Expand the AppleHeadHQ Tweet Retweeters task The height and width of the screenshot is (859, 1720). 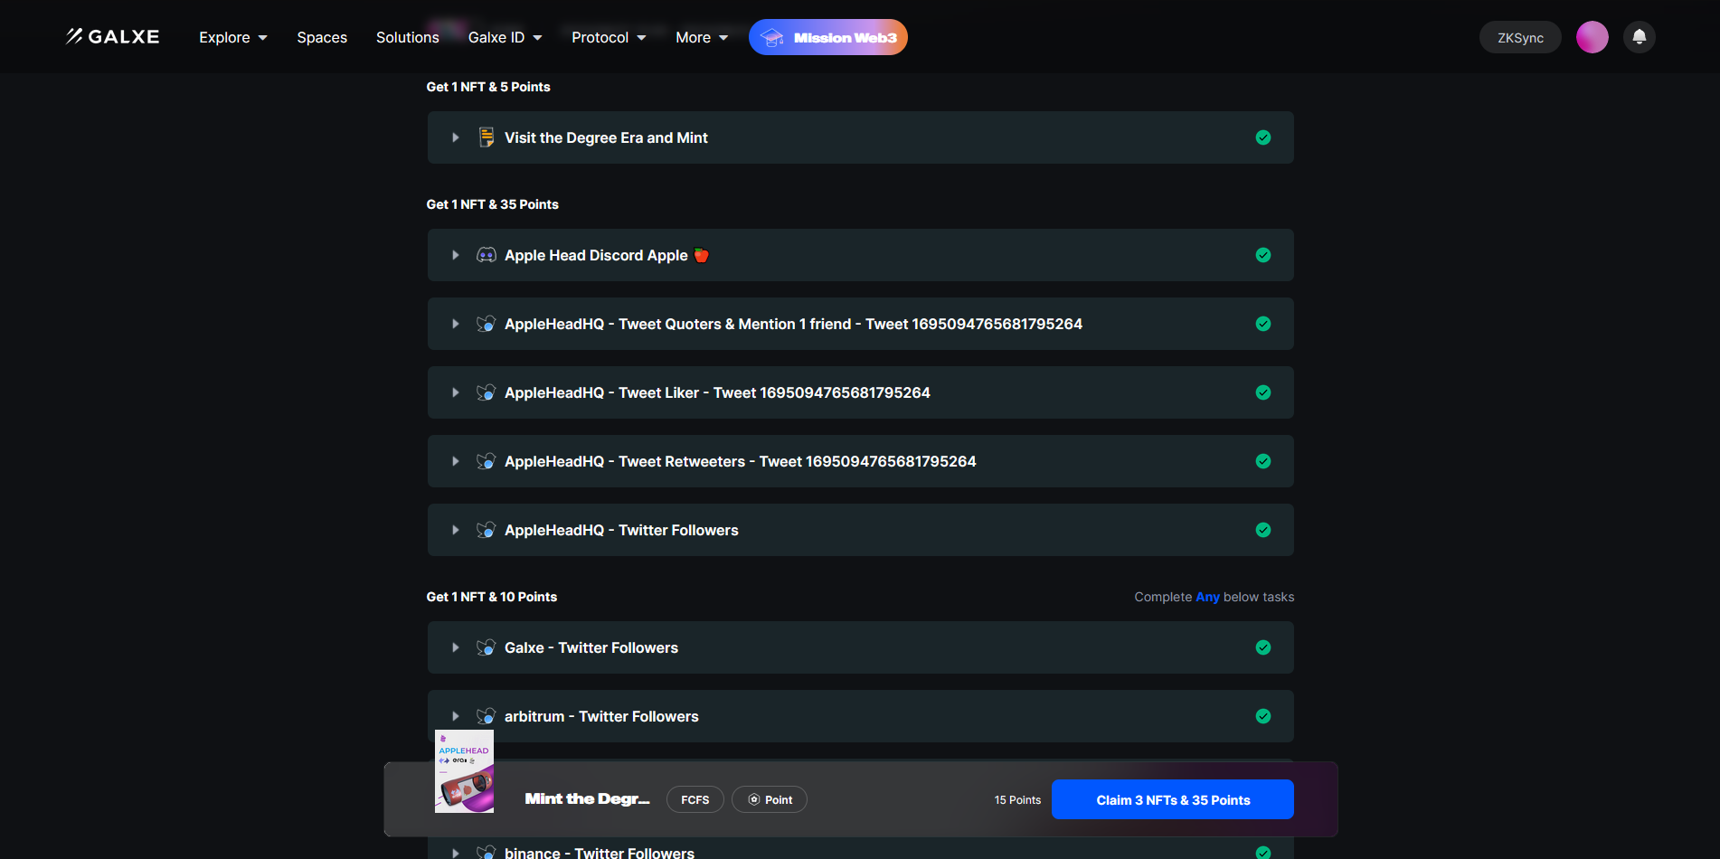[x=456, y=461]
